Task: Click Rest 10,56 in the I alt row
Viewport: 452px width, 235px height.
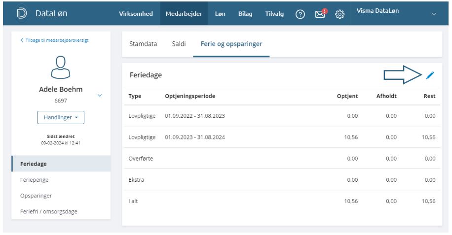Action: tap(429, 201)
